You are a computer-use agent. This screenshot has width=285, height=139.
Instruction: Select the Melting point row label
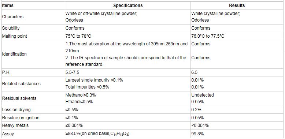coord(14,36)
